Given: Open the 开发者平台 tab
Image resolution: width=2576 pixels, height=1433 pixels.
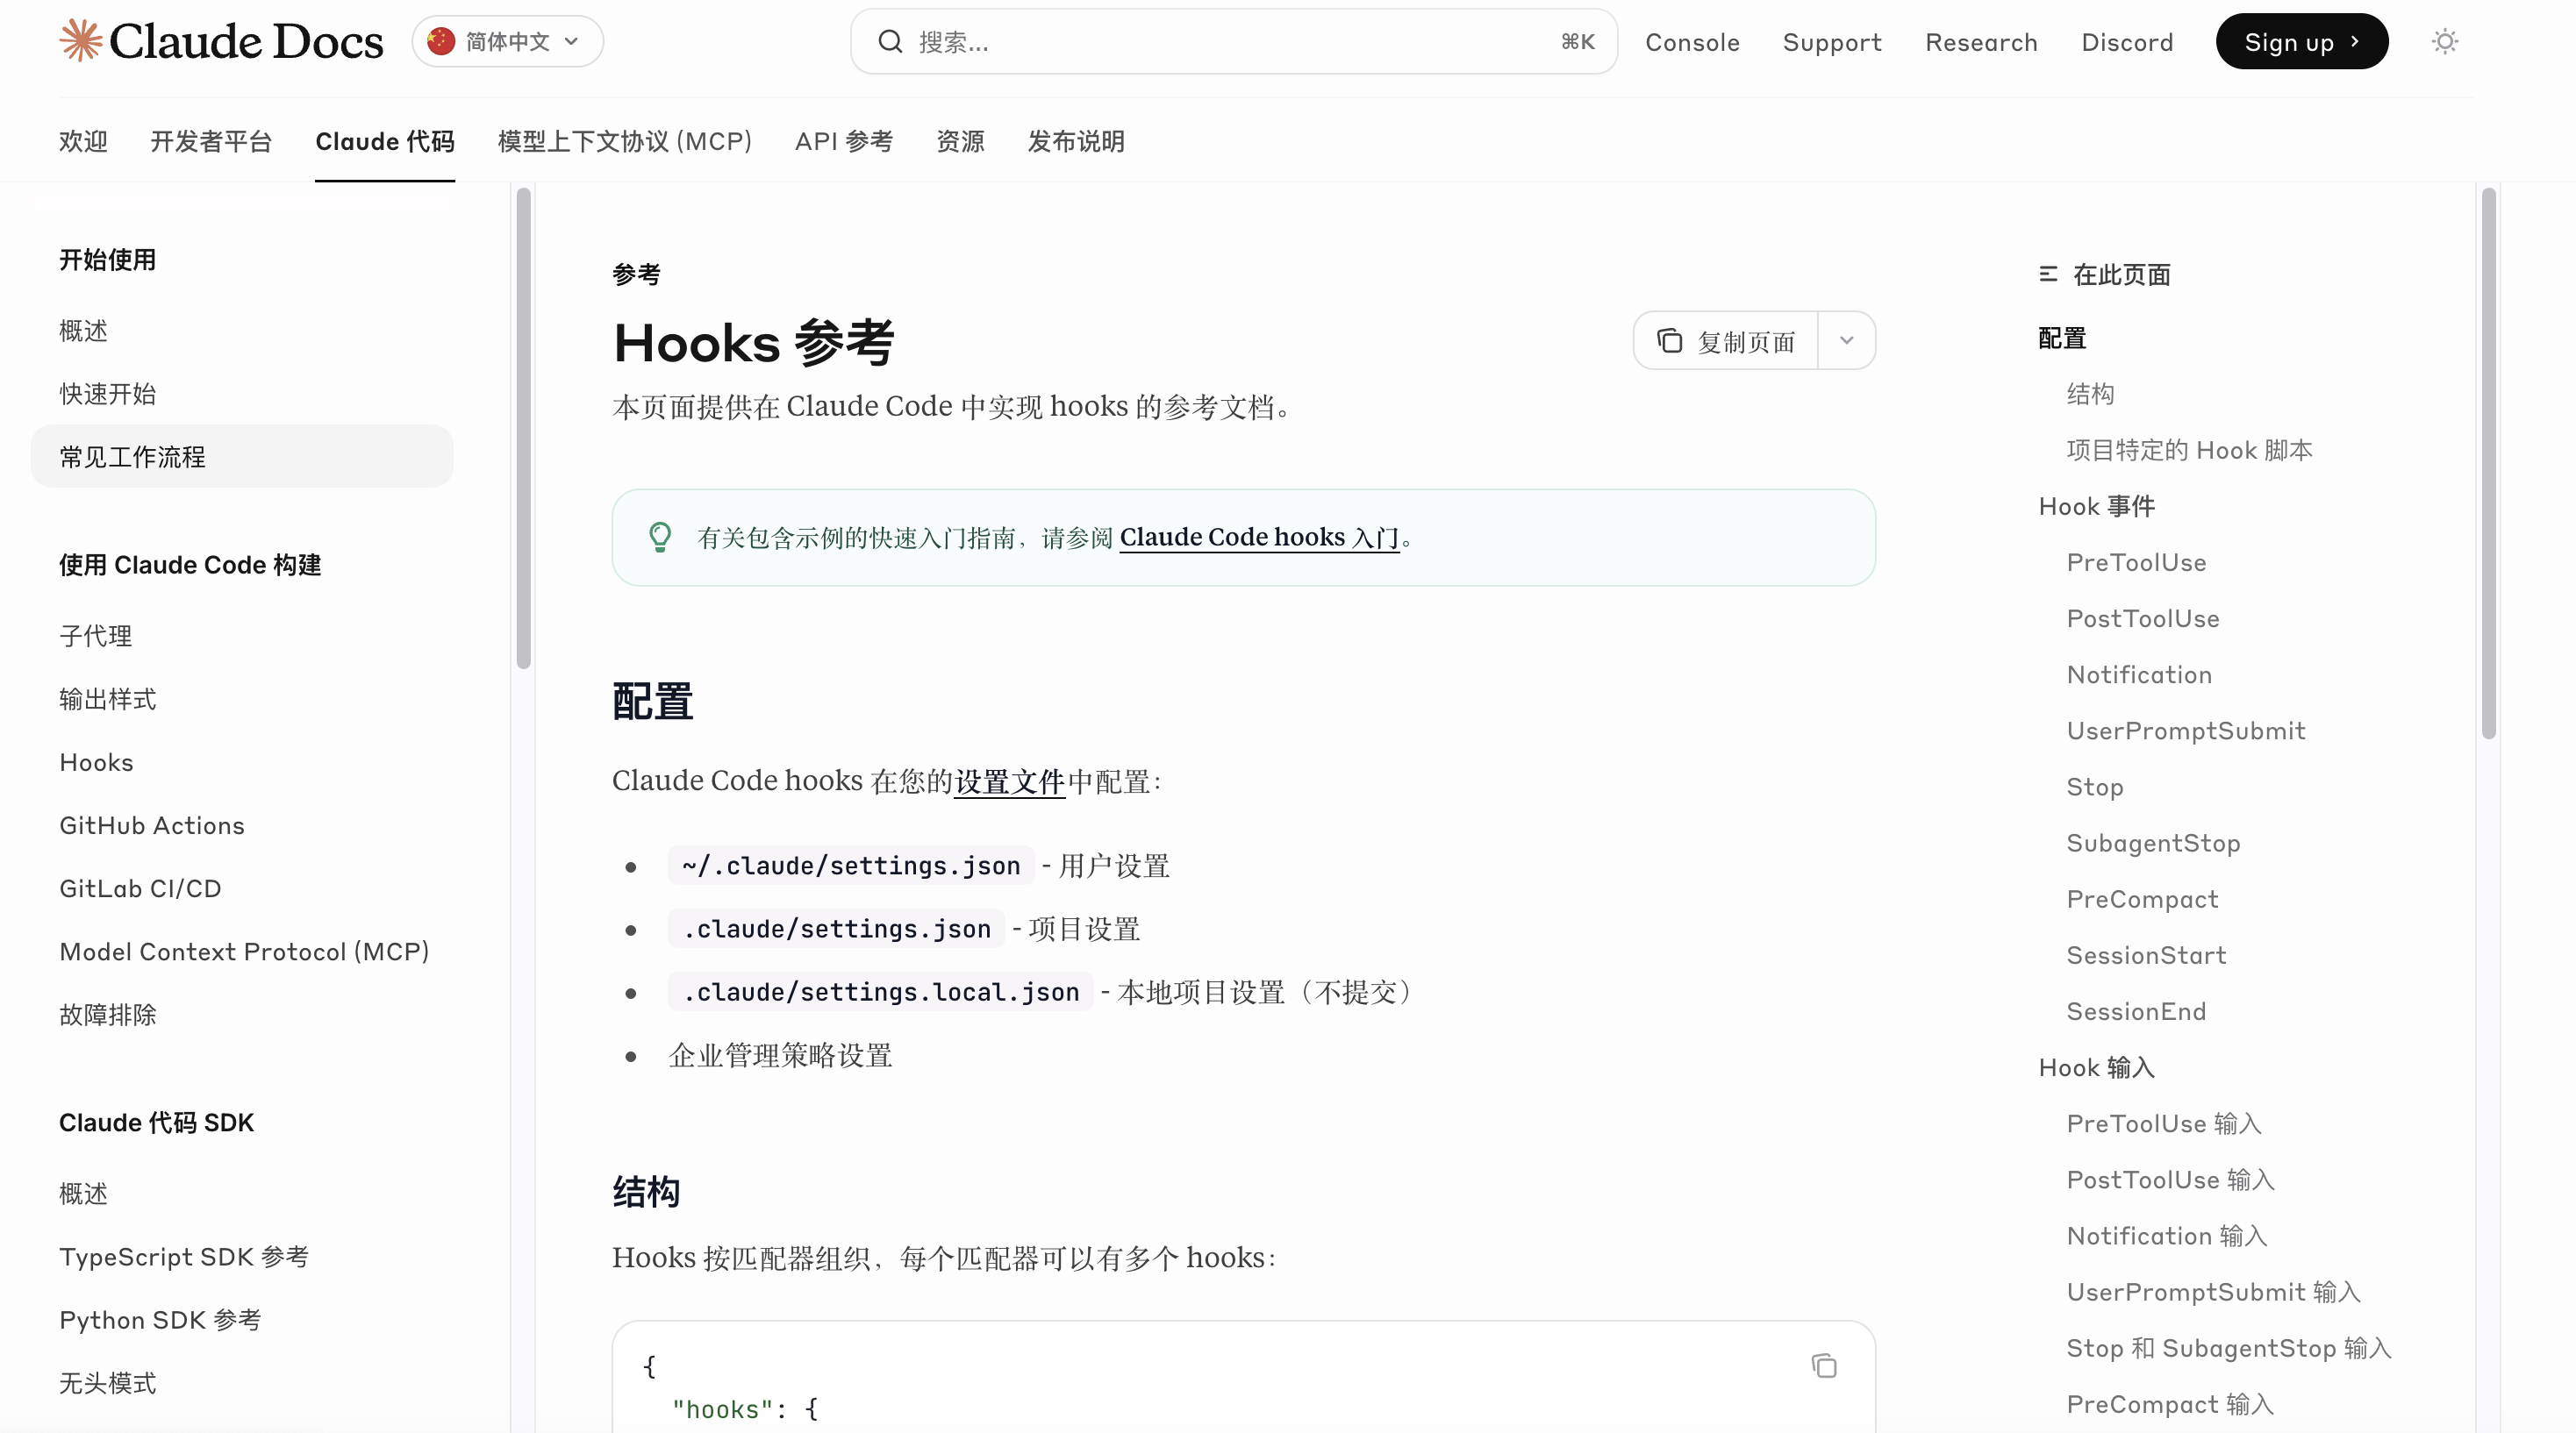Looking at the screenshot, I should coord(211,141).
